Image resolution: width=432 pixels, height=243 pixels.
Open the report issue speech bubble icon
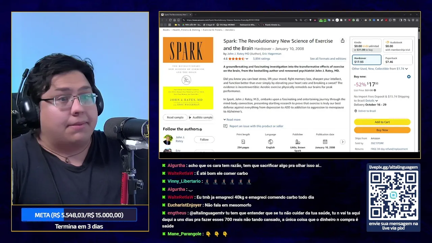click(225, 126)
